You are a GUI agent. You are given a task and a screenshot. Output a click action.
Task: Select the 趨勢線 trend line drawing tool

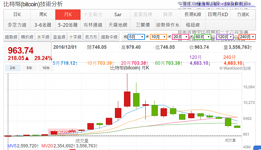(x=11, y=37)
